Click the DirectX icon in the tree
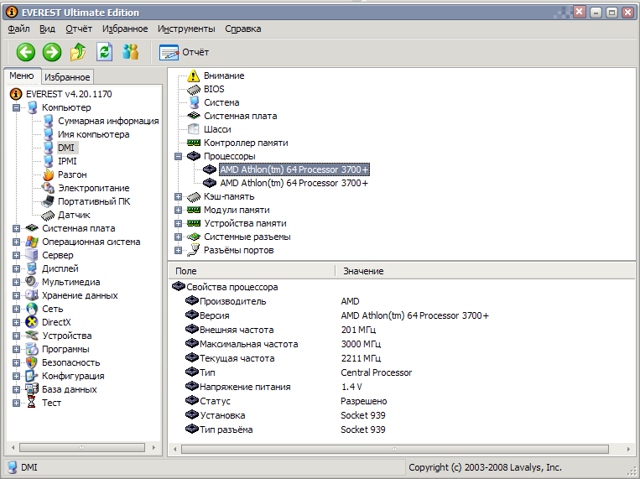640x479 pixels. (x=32, y=322)
